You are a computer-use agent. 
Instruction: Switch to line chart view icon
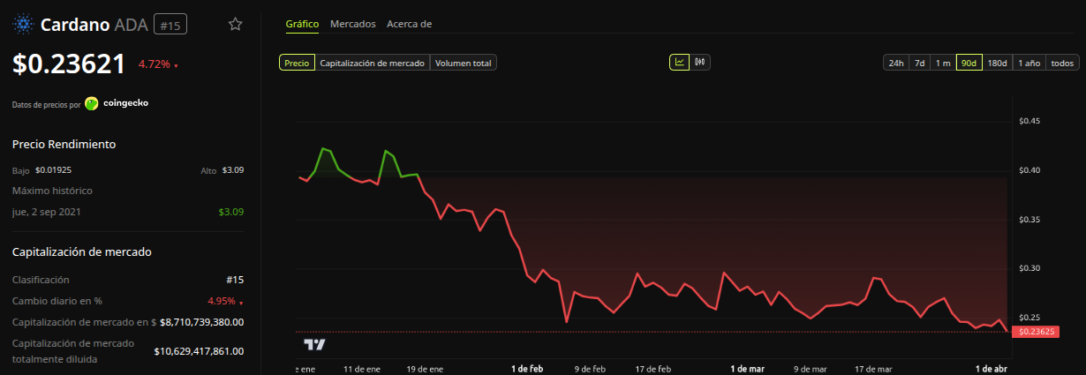680,63
